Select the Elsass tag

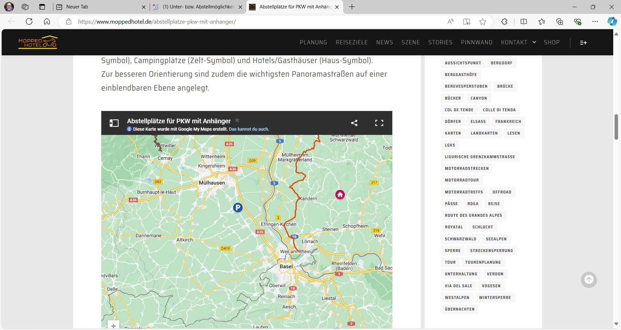coord(478,122)
